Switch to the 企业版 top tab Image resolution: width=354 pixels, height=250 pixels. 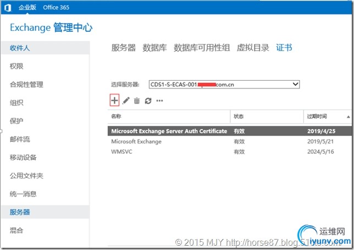tap(27, 7)
